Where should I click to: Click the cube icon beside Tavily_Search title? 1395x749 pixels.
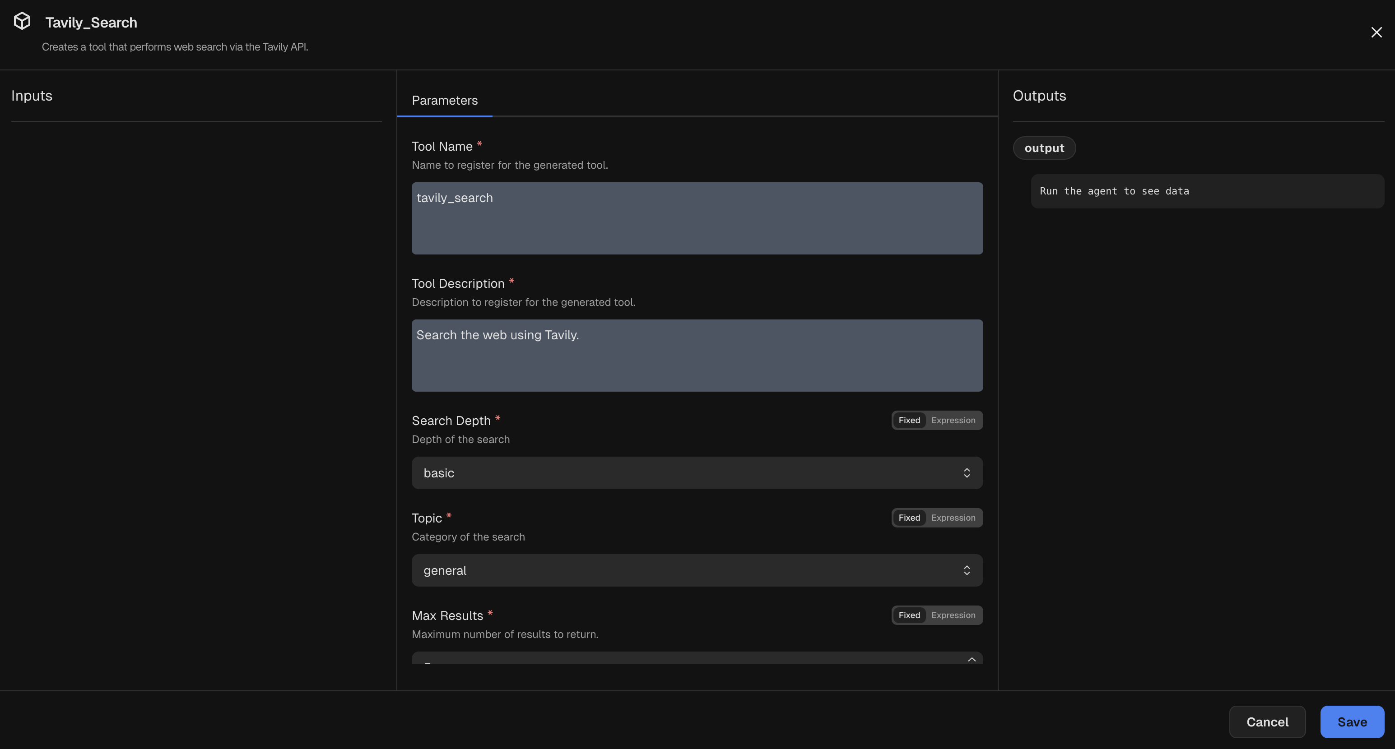pyautogui.click(x=22, y=21)
